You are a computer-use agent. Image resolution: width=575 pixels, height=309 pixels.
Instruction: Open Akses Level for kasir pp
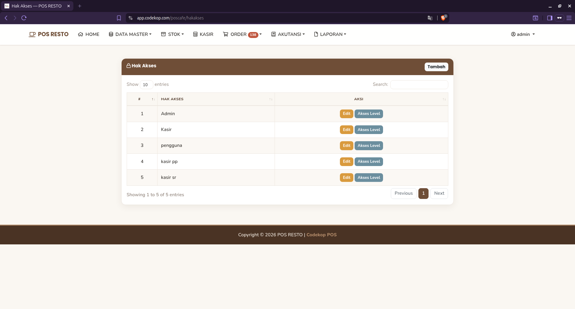(369, 162)
